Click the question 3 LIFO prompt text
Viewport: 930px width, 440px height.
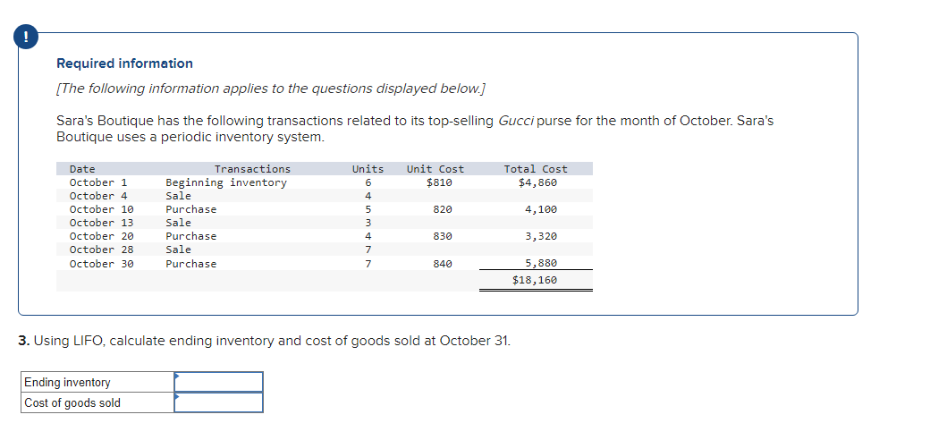click(264, 341)
